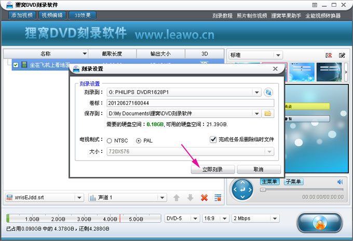Open the 刻录教程 link
The image size is (353, 241).
point(222,16)
